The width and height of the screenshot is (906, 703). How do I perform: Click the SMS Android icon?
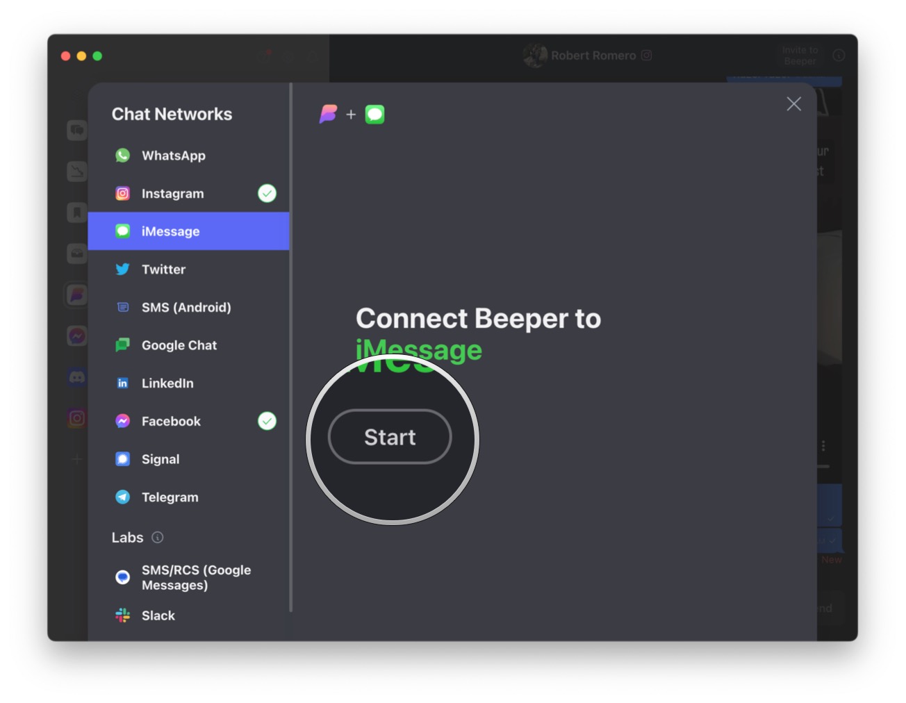(x=123, y=307)
